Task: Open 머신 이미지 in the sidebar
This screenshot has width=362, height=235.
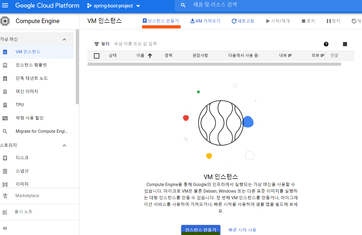Action: pyautogui.click(x=37, y=92)
